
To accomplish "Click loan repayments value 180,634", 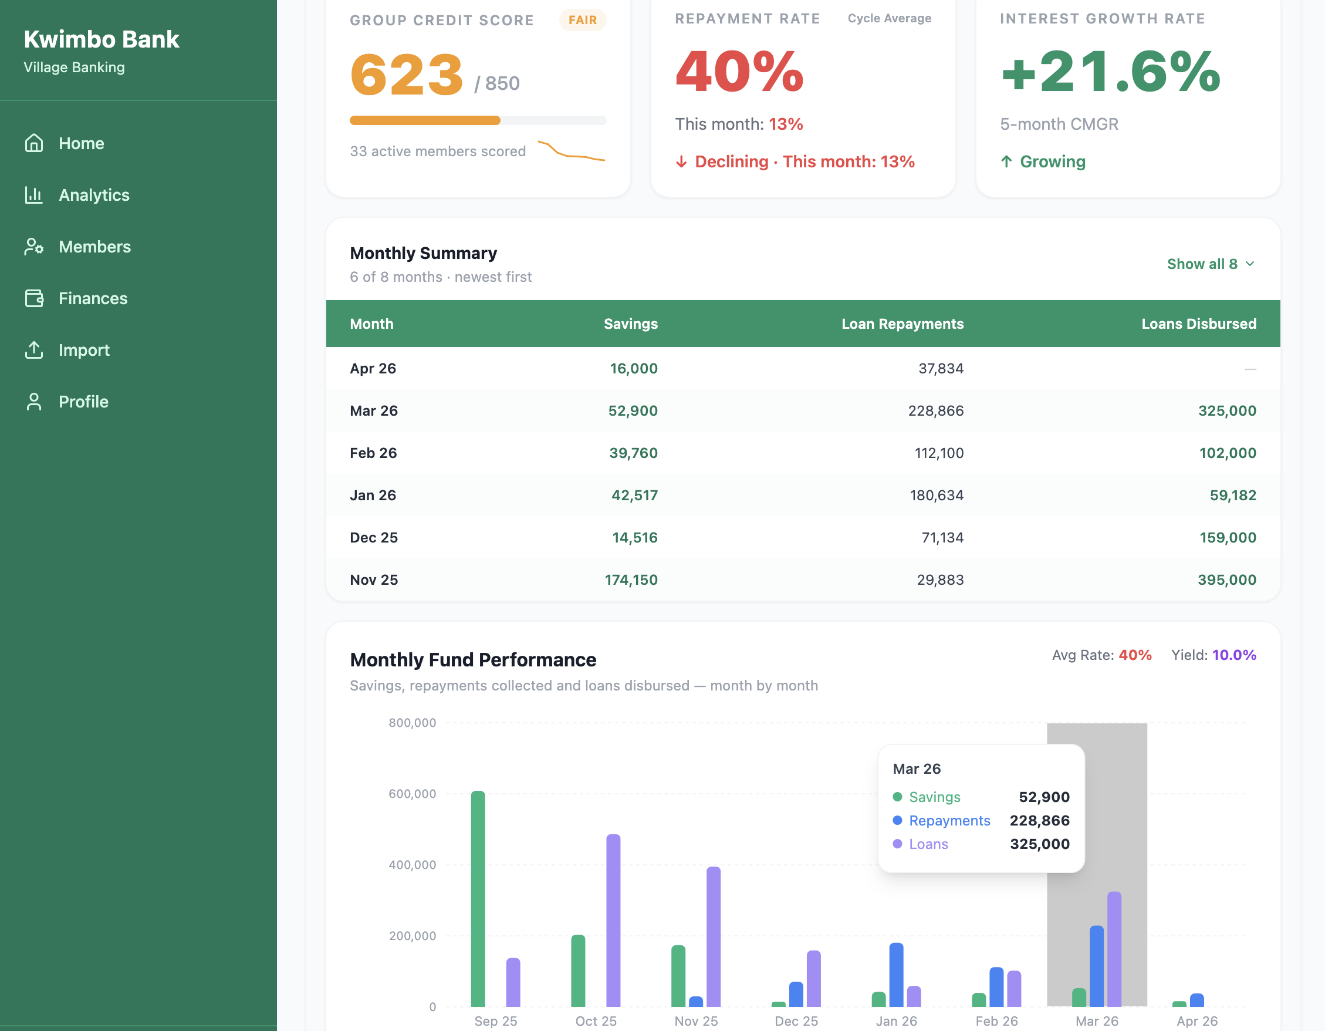I will tap(937, 496).
